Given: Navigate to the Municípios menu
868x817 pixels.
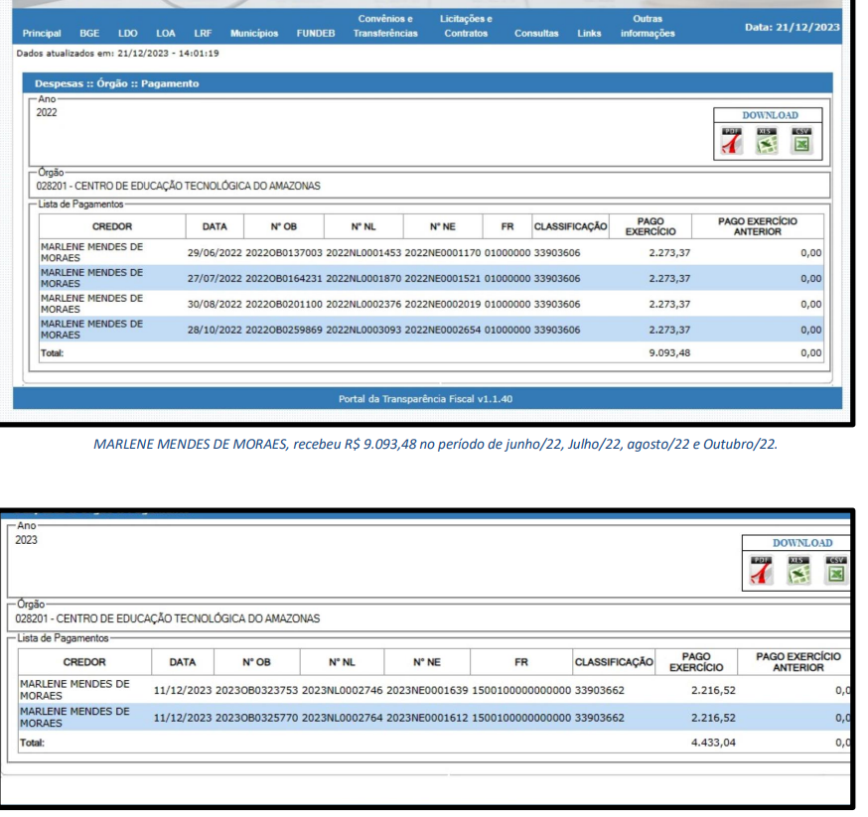Looking at the screenshot, I should coord(254,33).
